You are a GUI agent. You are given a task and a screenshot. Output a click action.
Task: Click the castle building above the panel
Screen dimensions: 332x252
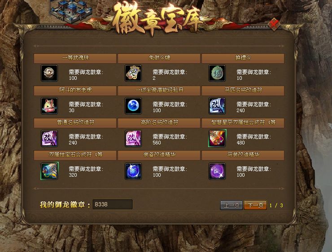point(70,11)
